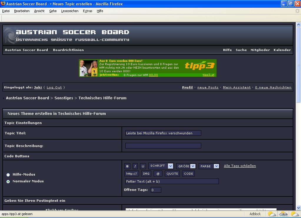The width and height of the screenshot is (301, 218).
Task: Click the tipp3.at link in banner
Action: 208,75
